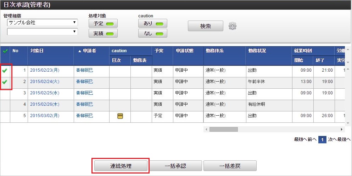Screen dimensions: 352x176
Task: Click the 連続処理 button
Action: (121, 166)
